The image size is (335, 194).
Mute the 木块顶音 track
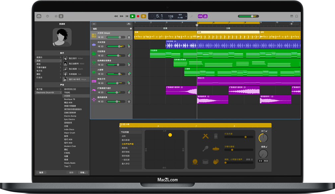[99, 46]
